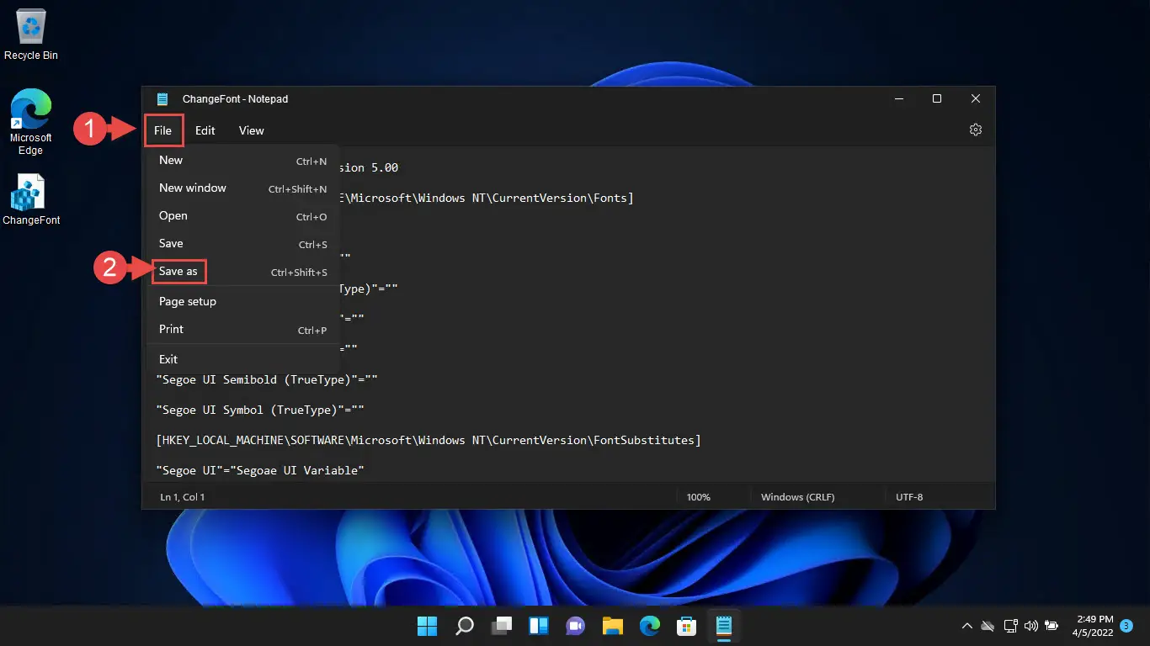Click the 100% zoom status entry

tap(699, 497)
